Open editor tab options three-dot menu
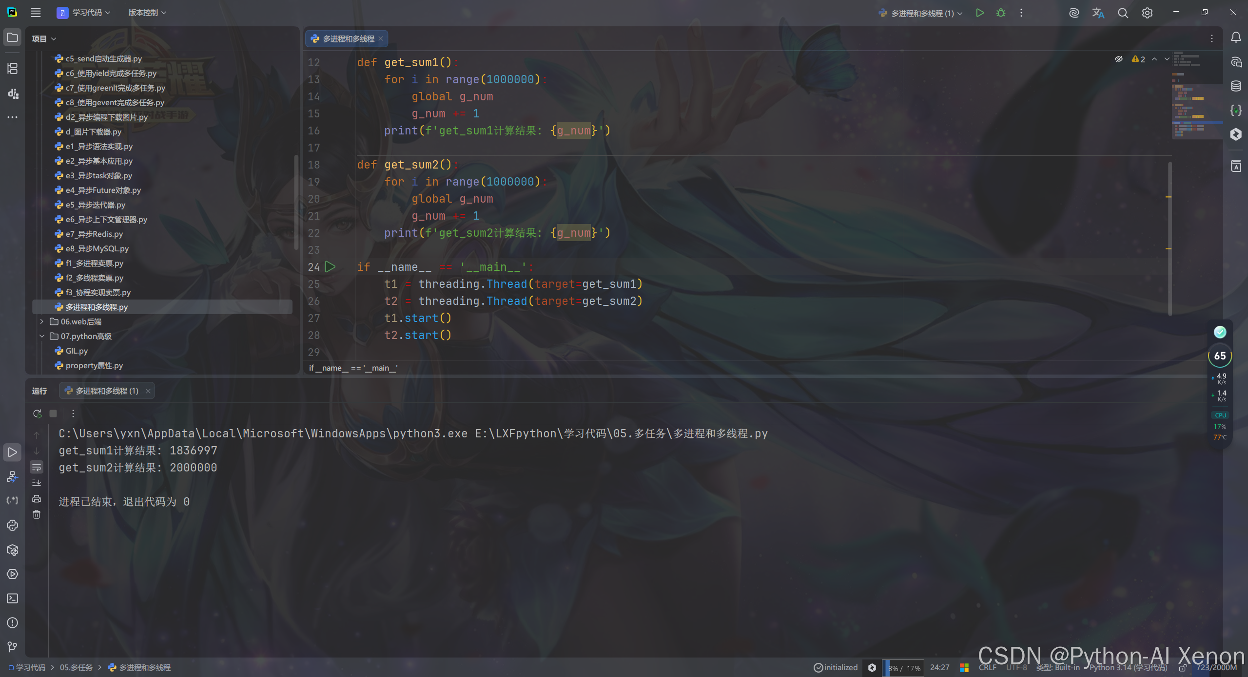This screenshot has height=677, width=1248. click(x=1212, y=38)
